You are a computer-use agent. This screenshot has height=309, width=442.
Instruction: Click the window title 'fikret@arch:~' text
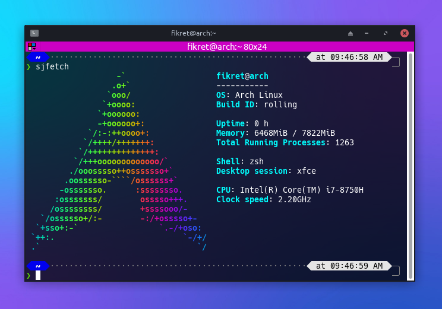coord(194,33)
